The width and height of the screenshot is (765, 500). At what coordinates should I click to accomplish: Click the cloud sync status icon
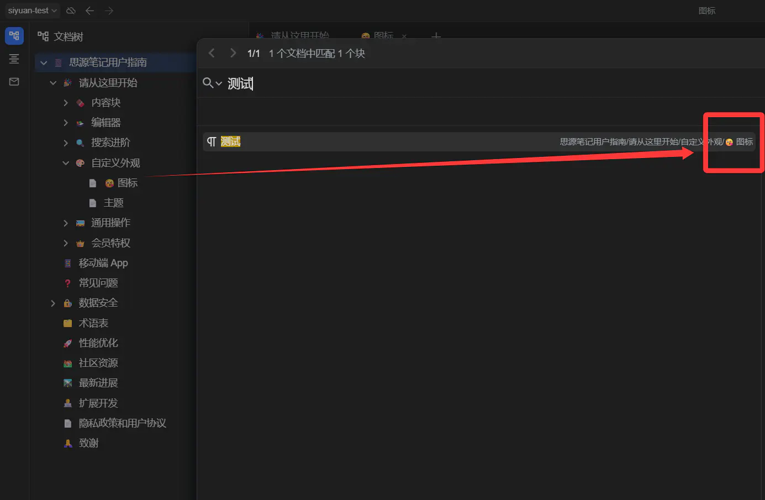pyautogui.click(x=71, y=10)
